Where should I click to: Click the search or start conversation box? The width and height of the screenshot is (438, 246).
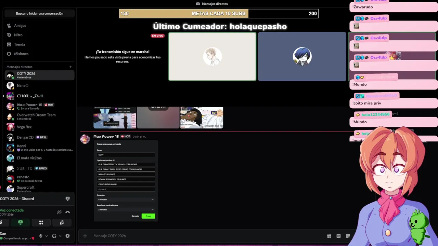tap(39, 13)
